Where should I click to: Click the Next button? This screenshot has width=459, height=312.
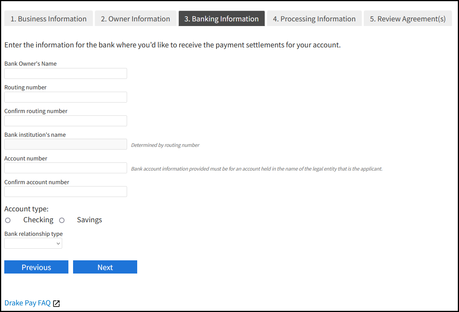tap(105, 267)
